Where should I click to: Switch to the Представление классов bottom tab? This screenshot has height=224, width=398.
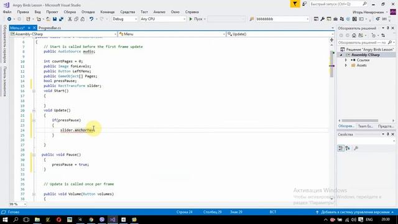pyautogui.click(x=386, y=126)
